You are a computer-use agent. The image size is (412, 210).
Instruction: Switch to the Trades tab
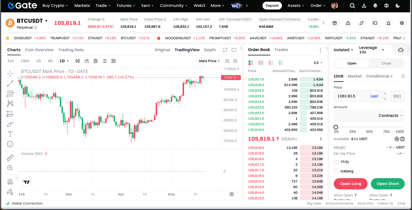(x=281, y=50)
